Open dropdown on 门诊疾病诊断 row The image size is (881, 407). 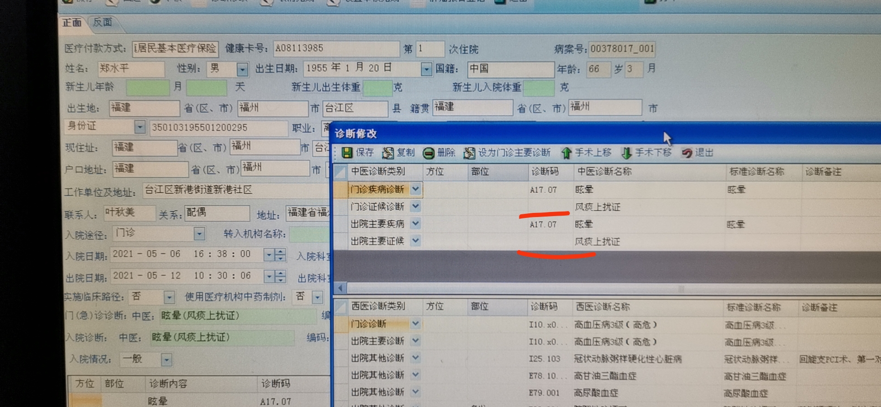(416, 189)
